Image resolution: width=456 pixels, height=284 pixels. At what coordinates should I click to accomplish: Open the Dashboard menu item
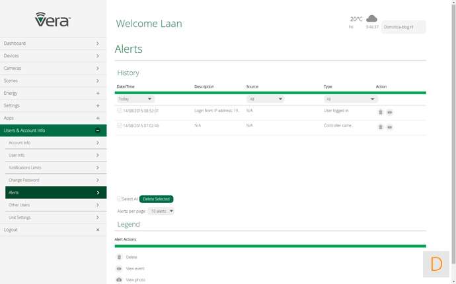click(x=53, y=43)
